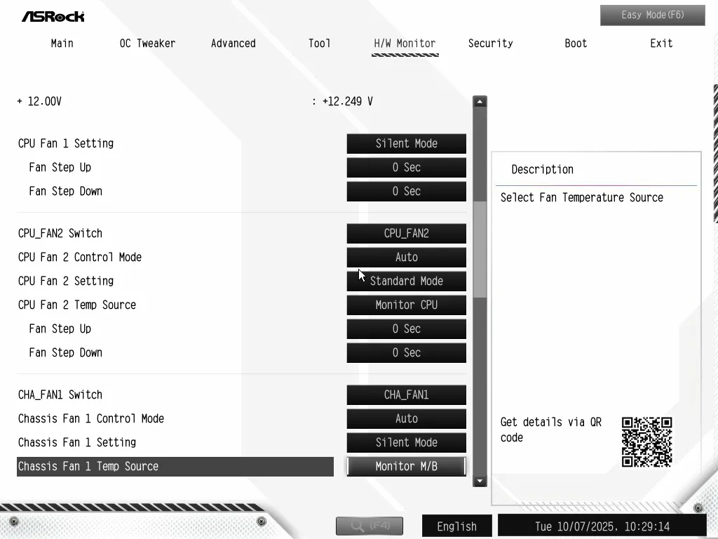Click the vertical scrollbar thumb

coord(480,249)
